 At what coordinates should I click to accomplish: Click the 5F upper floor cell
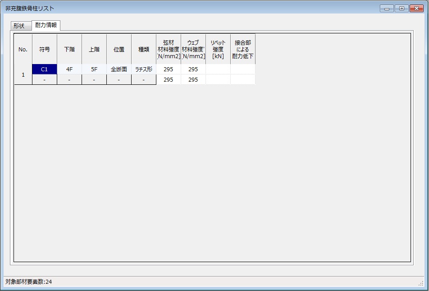pos(94,69)
